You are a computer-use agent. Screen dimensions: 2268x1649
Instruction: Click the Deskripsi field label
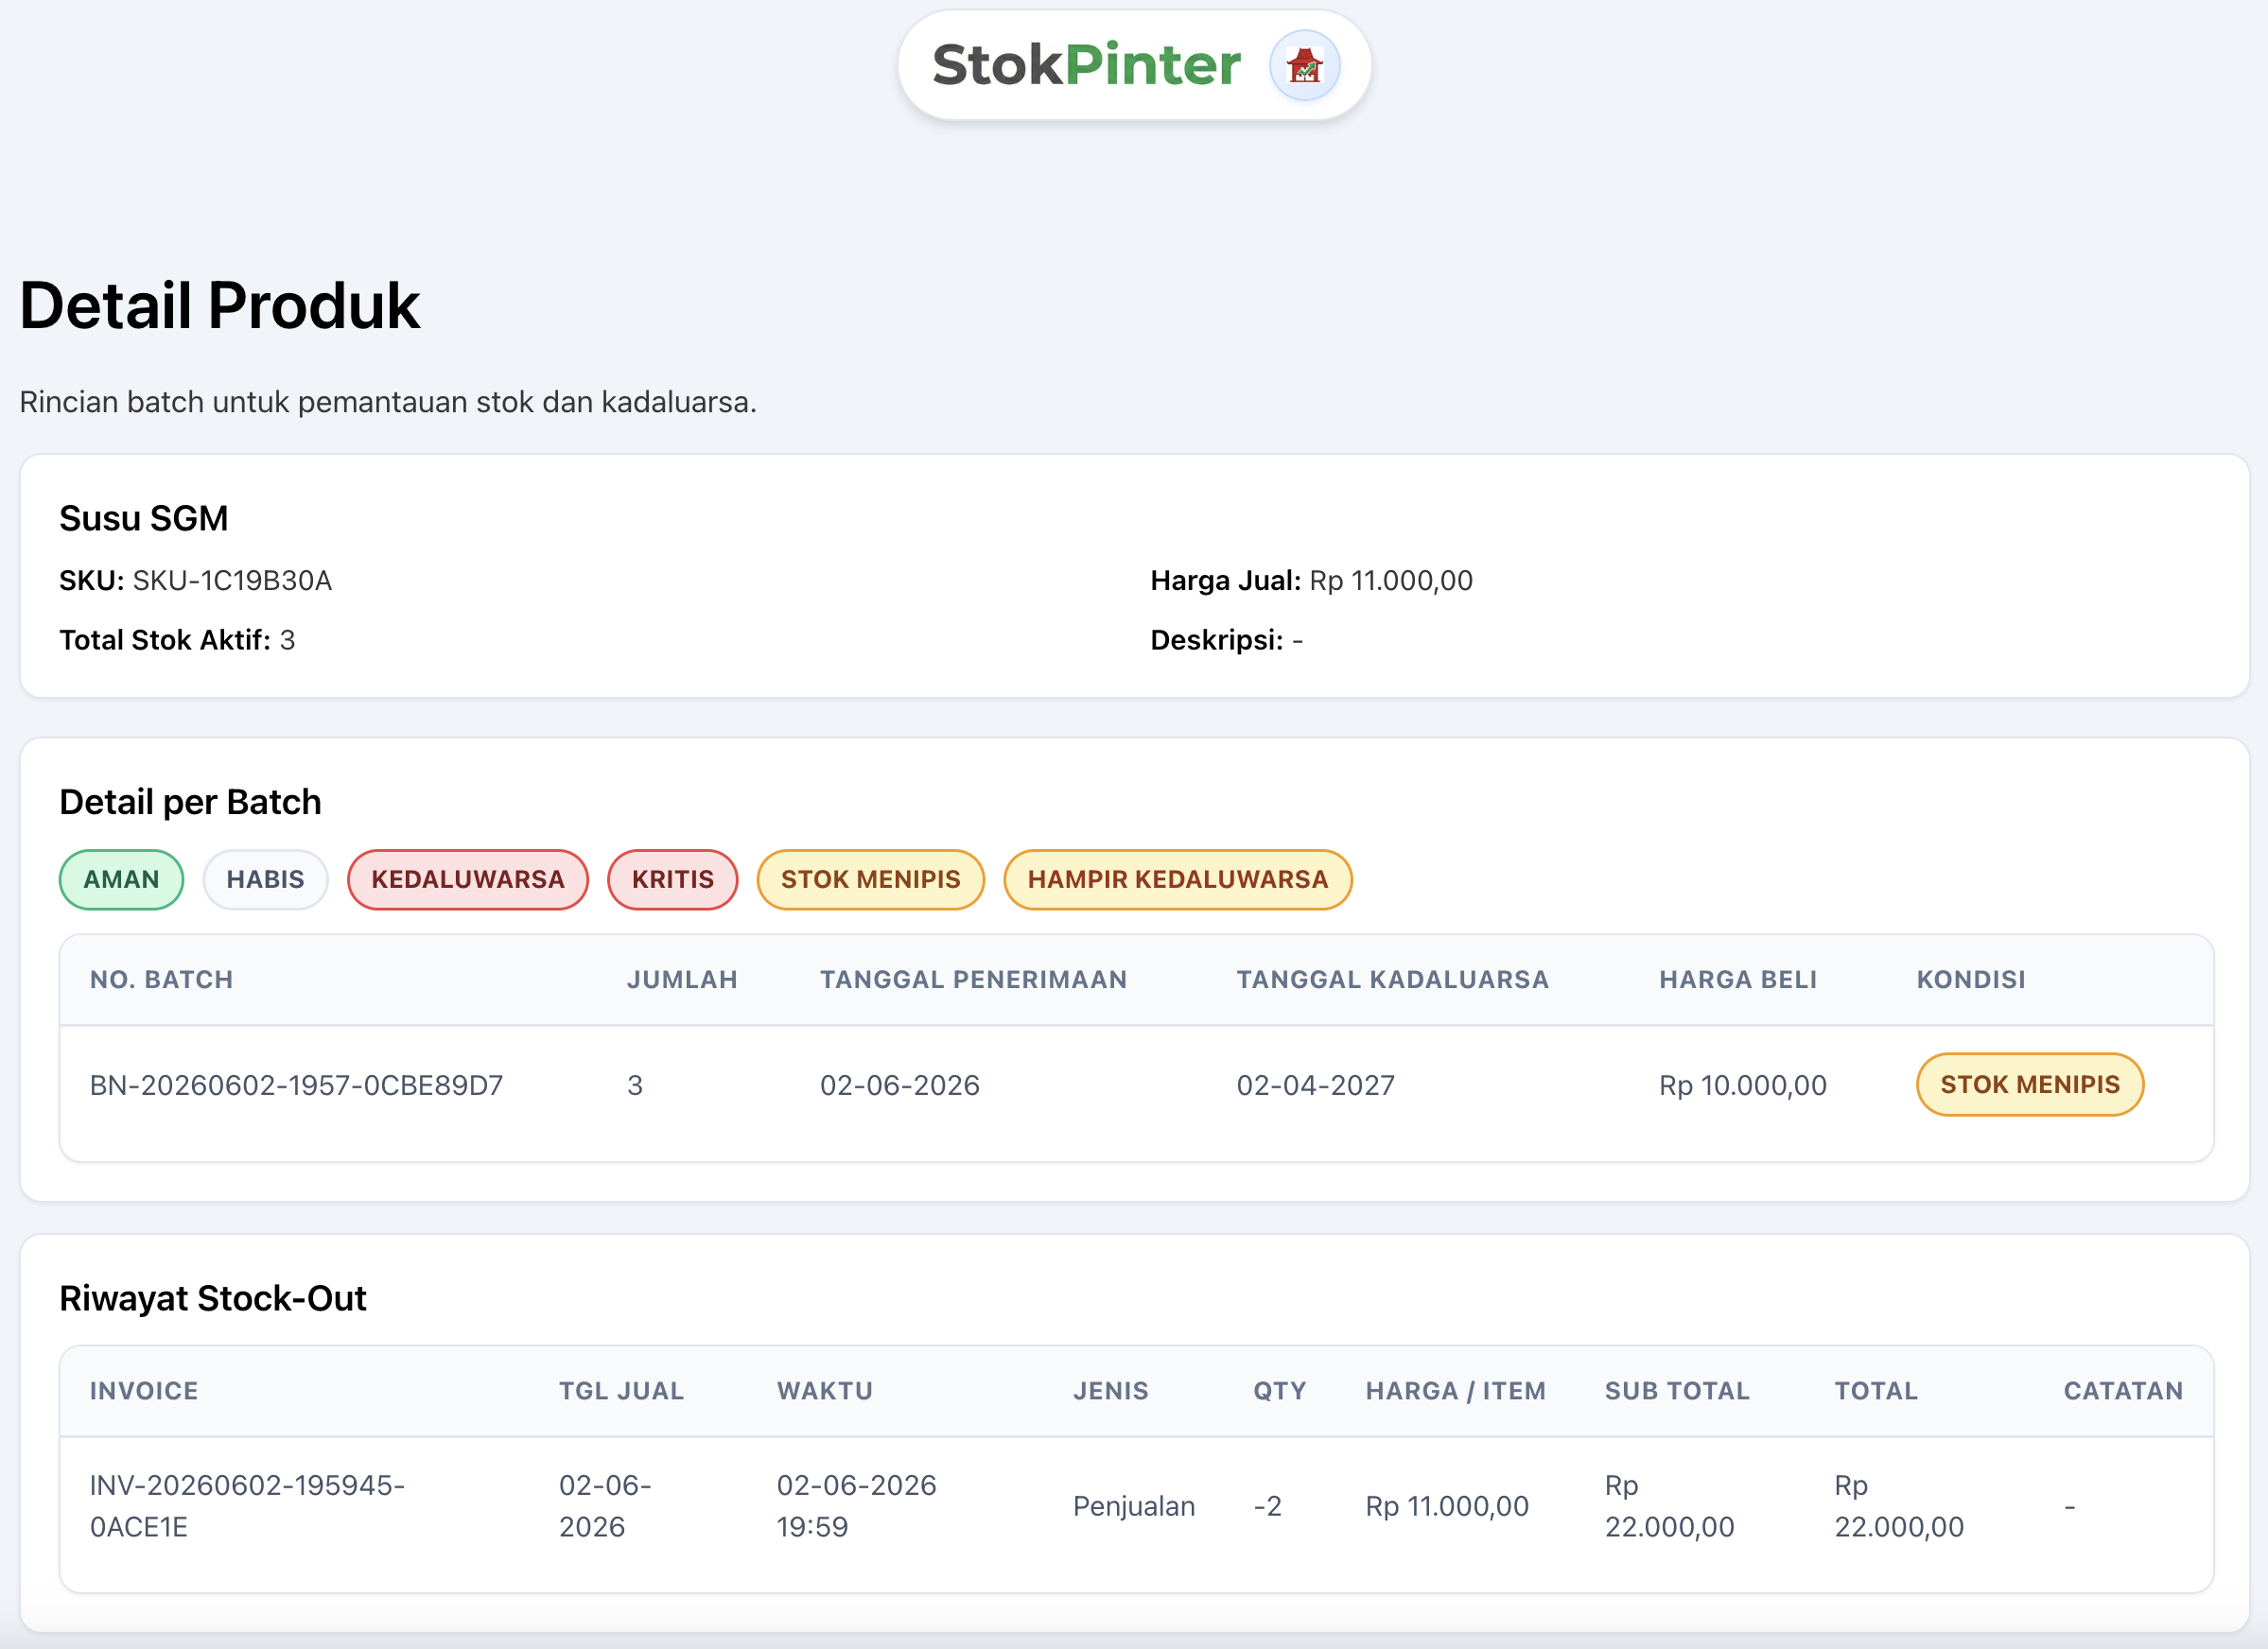tap(1216, 639)
